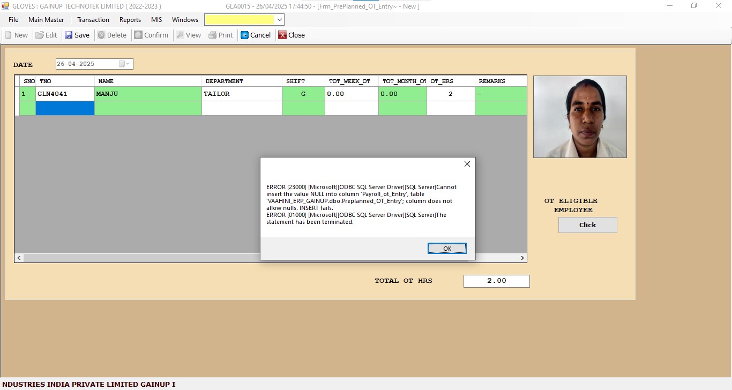Dismiss the error dialog with X

467,164
